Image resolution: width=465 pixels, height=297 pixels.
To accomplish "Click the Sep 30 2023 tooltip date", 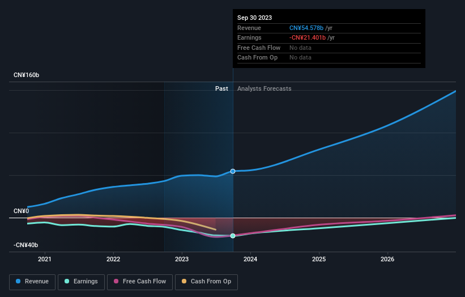I will tap(254, 18).
